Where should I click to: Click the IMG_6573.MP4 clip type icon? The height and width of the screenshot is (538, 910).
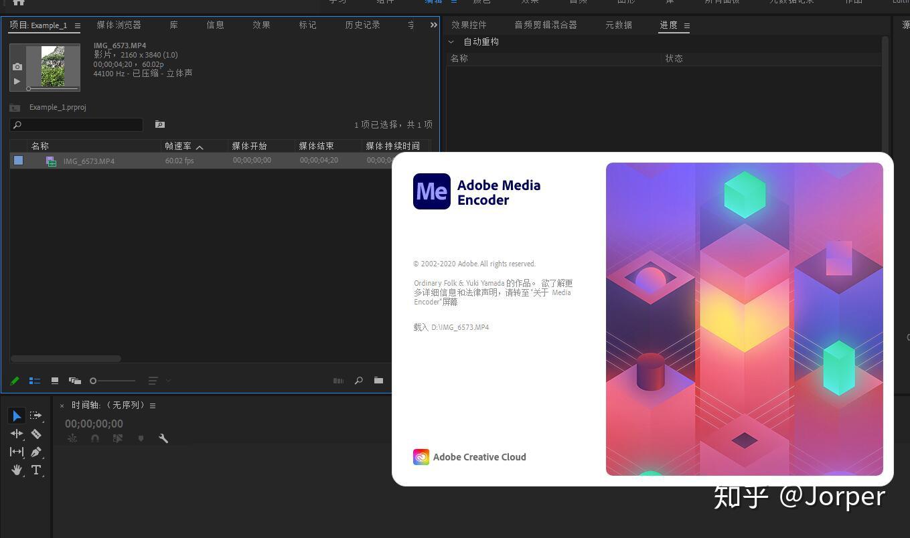pyautogui.click(x=51, y=161)
